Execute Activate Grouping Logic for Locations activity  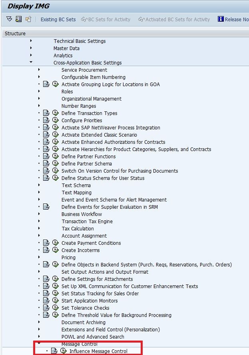coord(56,84)
